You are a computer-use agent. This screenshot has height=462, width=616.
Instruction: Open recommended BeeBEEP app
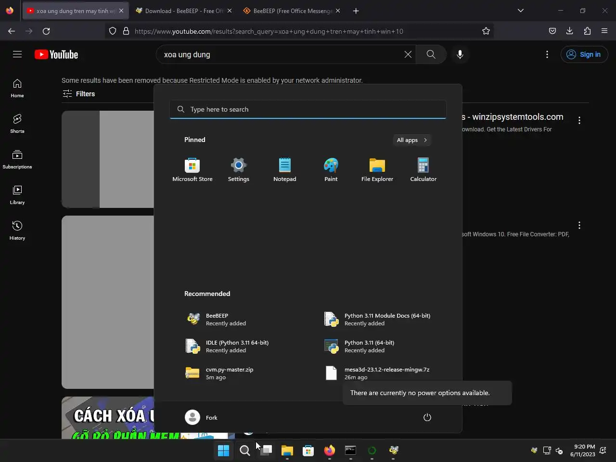(239, 320)
